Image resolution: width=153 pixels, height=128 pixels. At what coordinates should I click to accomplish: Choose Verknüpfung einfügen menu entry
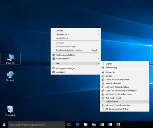click(x=76, y=47)
